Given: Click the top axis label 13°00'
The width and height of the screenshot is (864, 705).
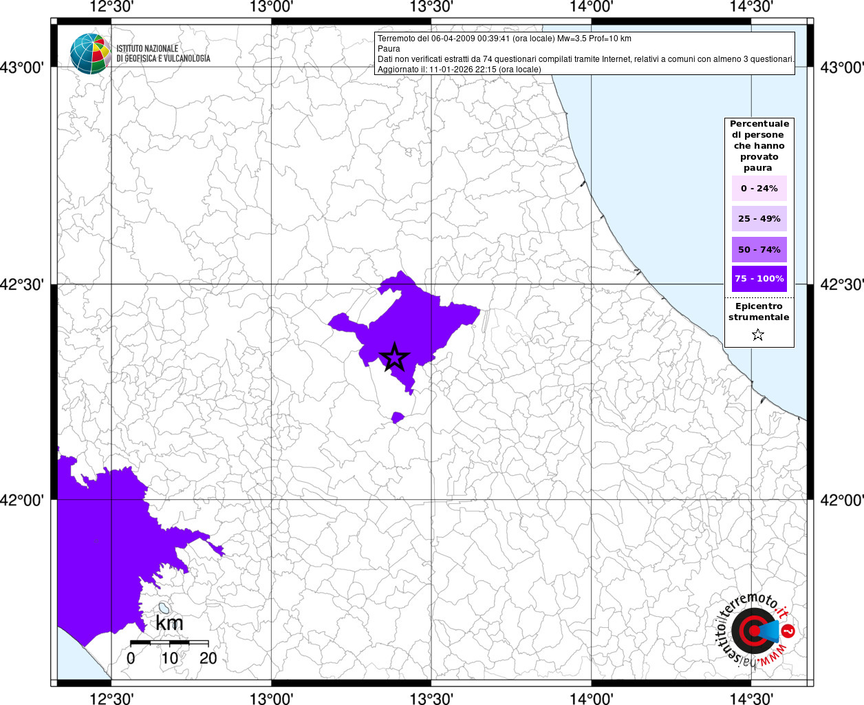Looking at the screenshot, I should pyautogui.click(x=272, y=7).
